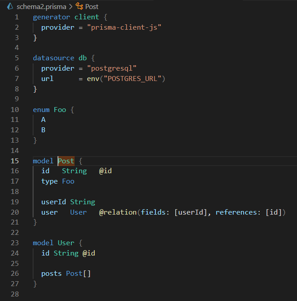The width and height of the screenshot is (297, 301).
Task: Click 'type' field name on line 17
Action: [49, 181]
